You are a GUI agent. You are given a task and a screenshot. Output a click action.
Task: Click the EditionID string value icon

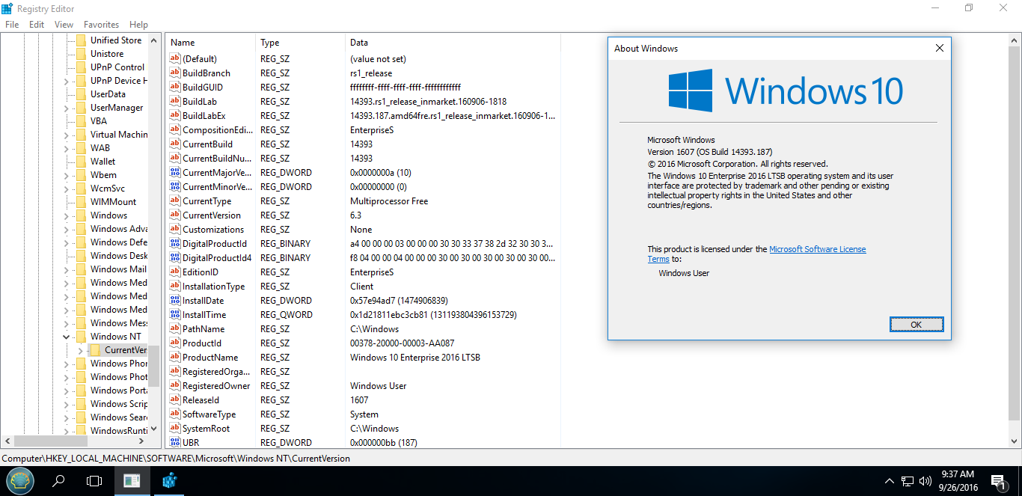point(174,272)
